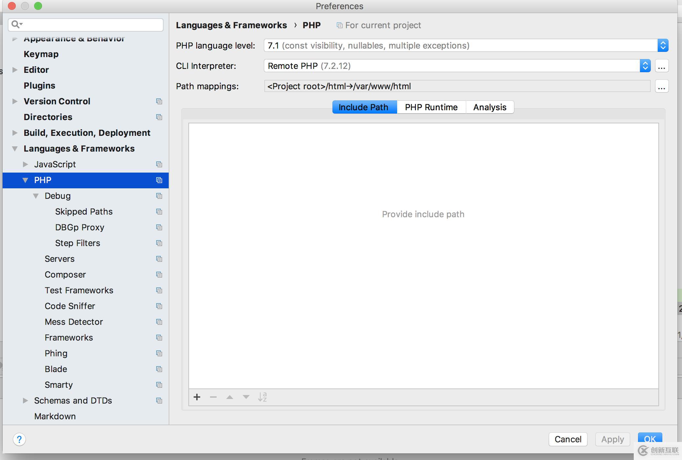Open Composer settings page
The height and width of the screenshot is (460, 682).
pos(65,274)
